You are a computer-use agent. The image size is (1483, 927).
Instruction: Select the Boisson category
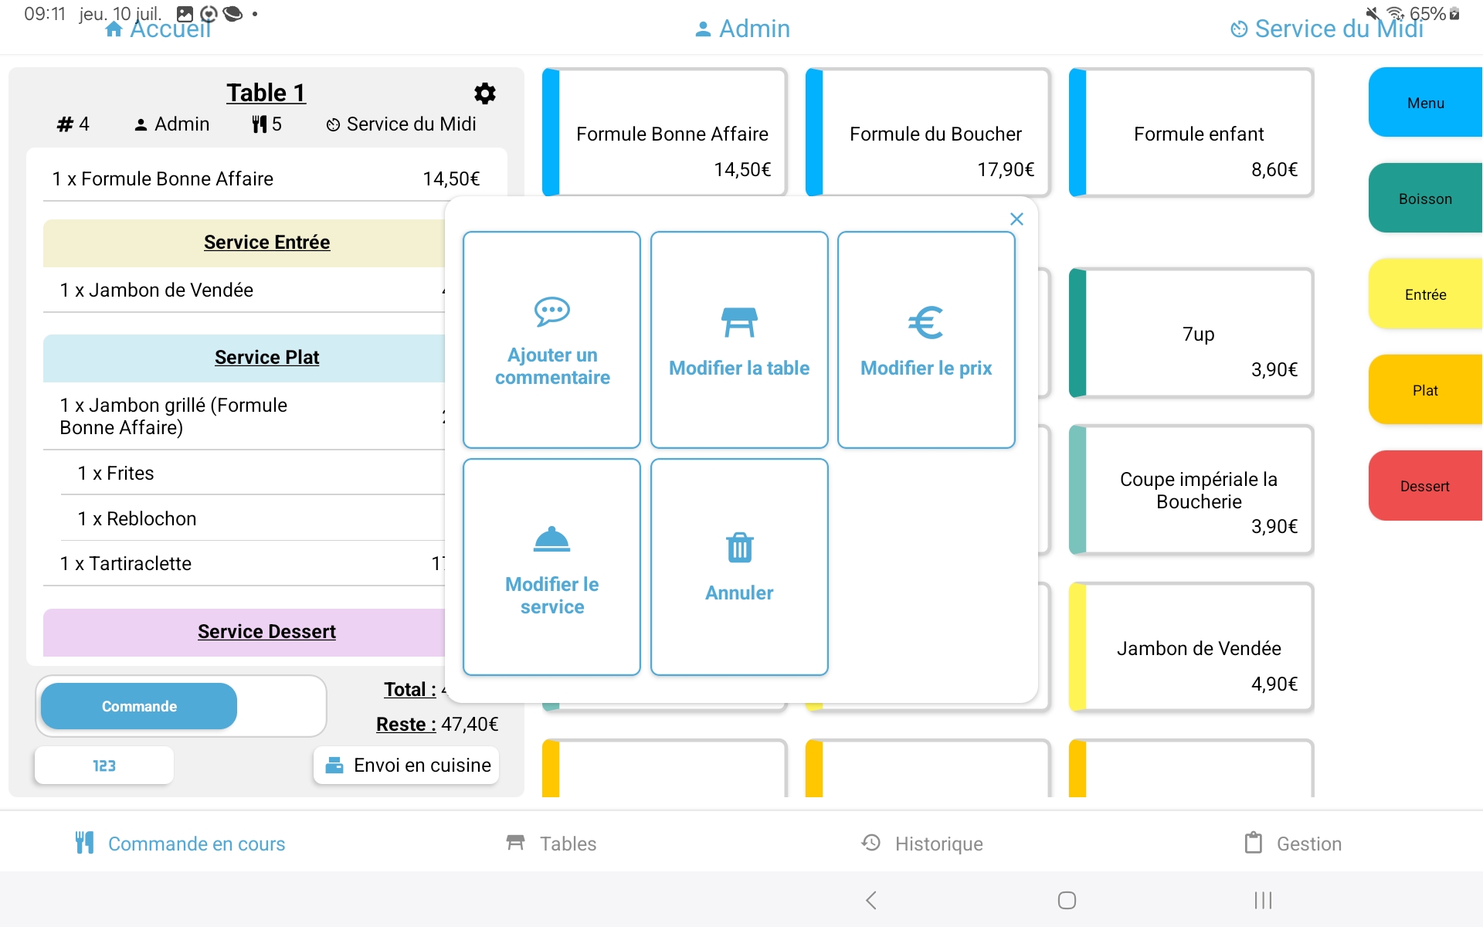point(1426,198)
